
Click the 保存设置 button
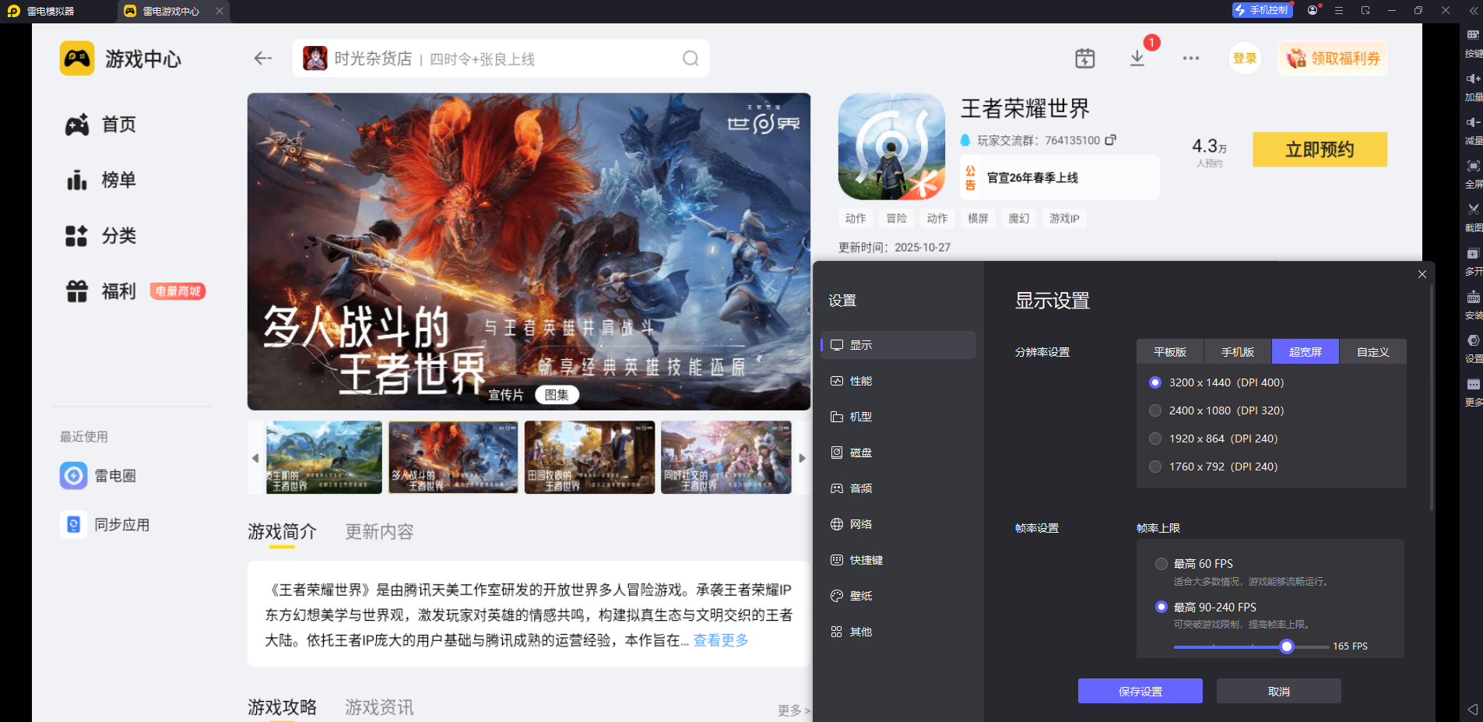[x=1140, y=691]
